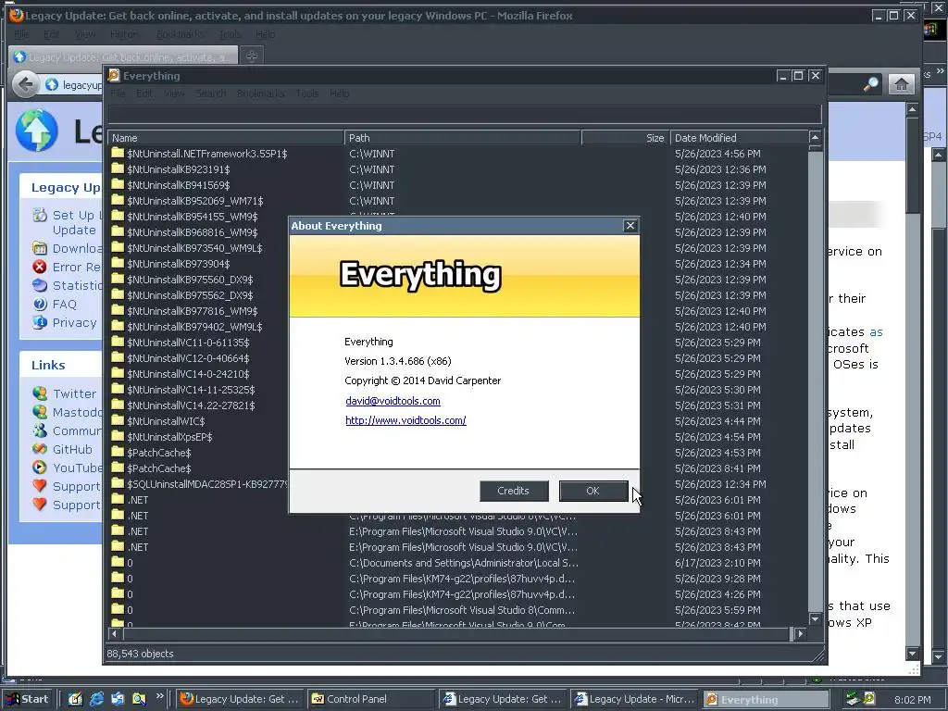Open a new tab in Firefox

click(252, 56)
